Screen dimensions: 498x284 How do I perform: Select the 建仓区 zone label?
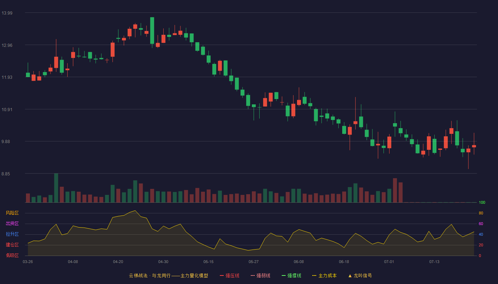pyautogui.click(x=12, y=245)
